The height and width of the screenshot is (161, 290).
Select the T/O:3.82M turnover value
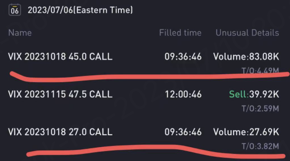point(260,146)
